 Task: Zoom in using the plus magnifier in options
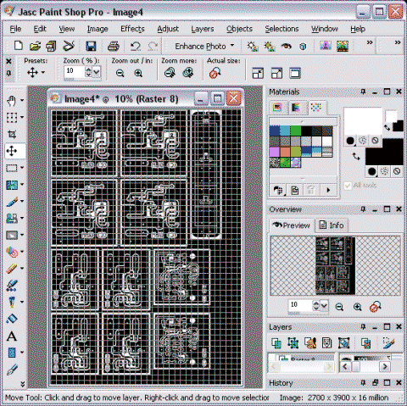coord(138,74)
